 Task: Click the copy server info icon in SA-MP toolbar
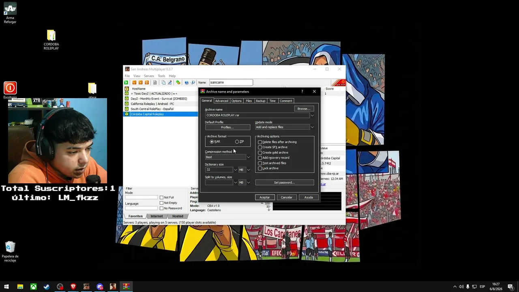[163, 82]
